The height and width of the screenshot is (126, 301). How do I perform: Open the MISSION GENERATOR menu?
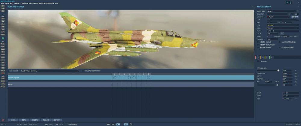(x=46, y=3)
